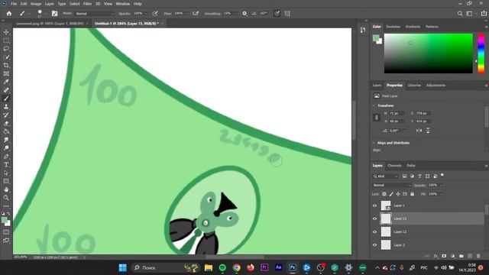
Task: Toggle lock image pixels brush icon
Action: coord(391,194)
